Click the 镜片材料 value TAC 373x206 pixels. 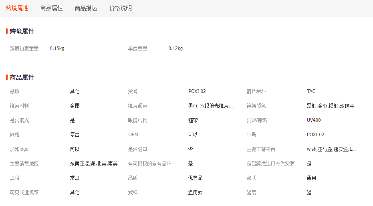pos(311,91)
